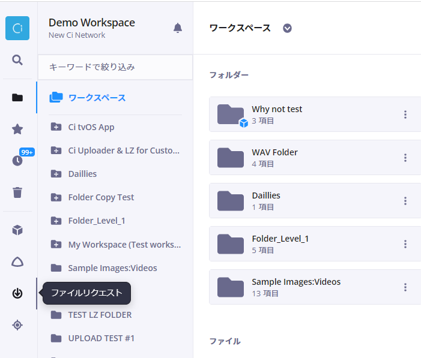Select Daillies in the sidebar tree
The width and height of the screenshot is (421, 358).
[x=82, y=174]
